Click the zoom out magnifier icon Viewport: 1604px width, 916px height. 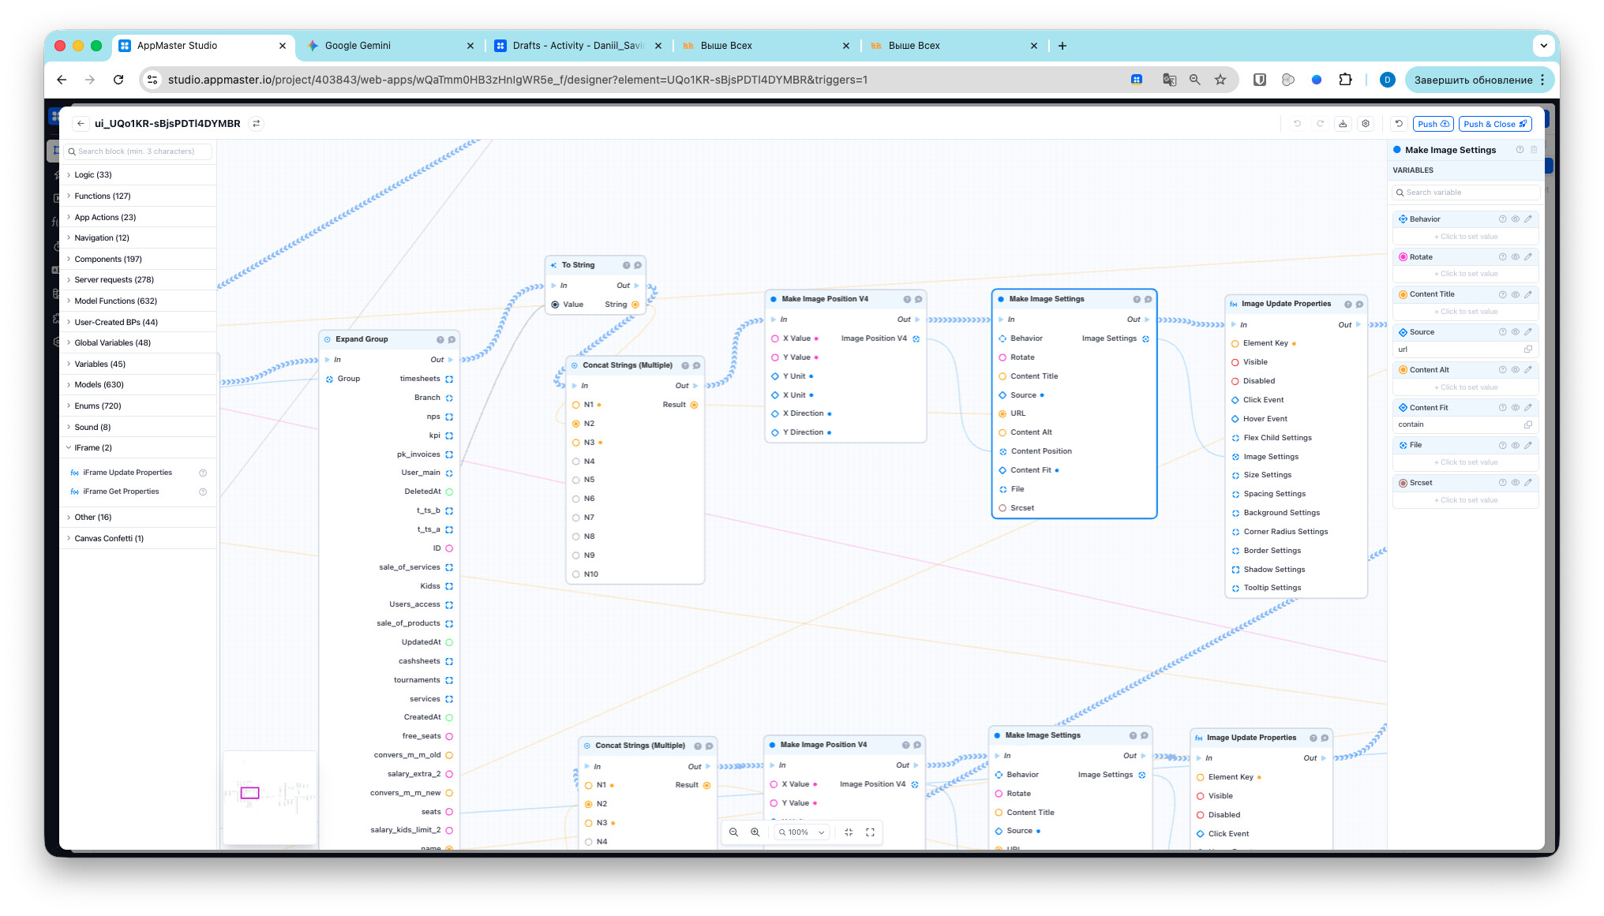click(733, 832)
